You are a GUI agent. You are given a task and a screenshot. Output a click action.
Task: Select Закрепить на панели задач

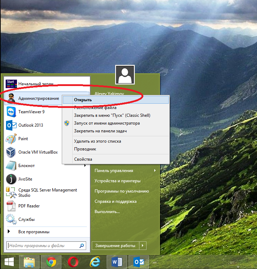click(116, 131)
